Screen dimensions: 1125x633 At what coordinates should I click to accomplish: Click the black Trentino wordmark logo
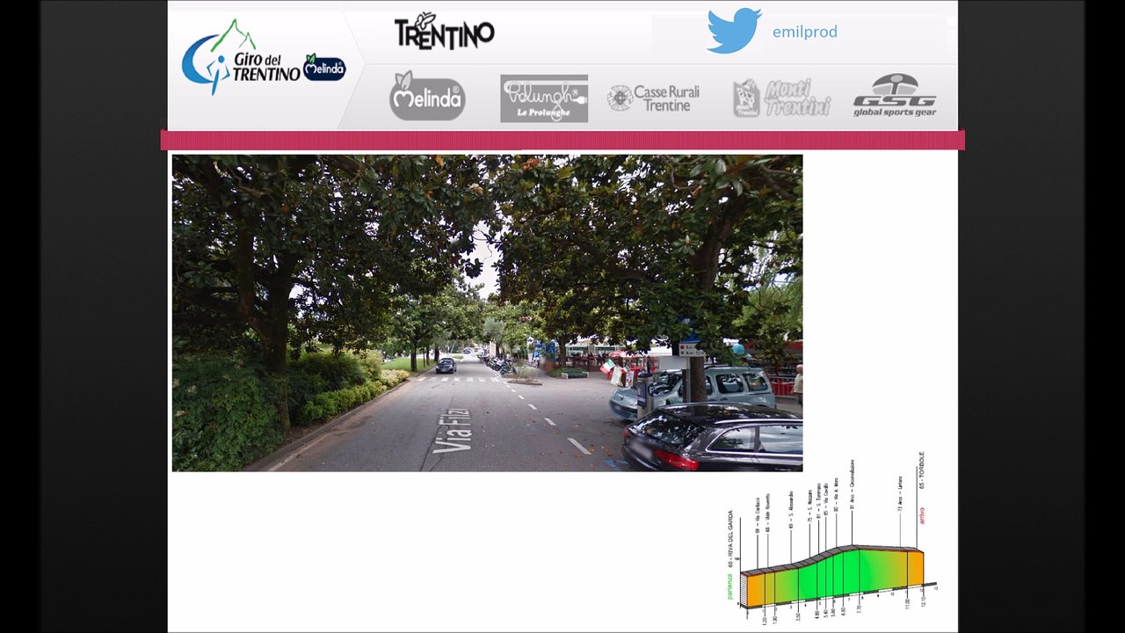coord(444,33)
